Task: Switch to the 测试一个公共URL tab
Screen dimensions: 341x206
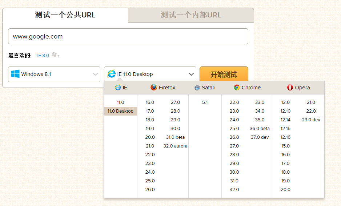Action: [65, 15]
